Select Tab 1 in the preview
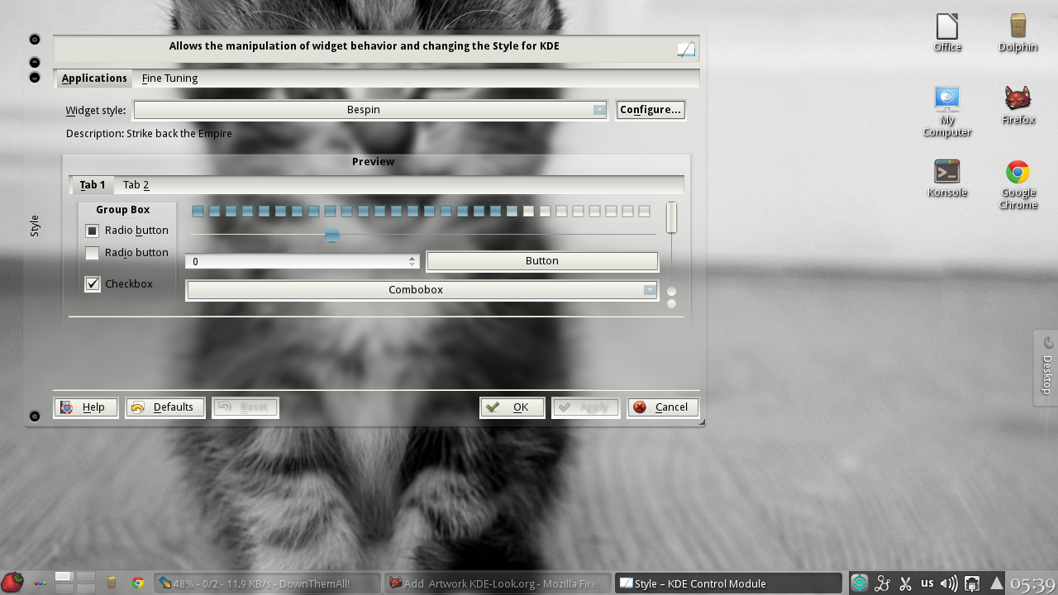 [93, 185]
